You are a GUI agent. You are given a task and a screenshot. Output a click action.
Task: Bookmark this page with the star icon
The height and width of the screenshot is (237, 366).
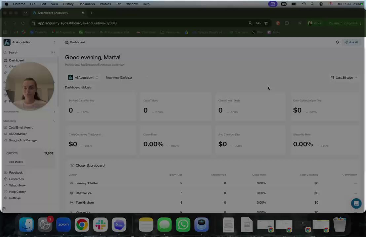[266, 23]
